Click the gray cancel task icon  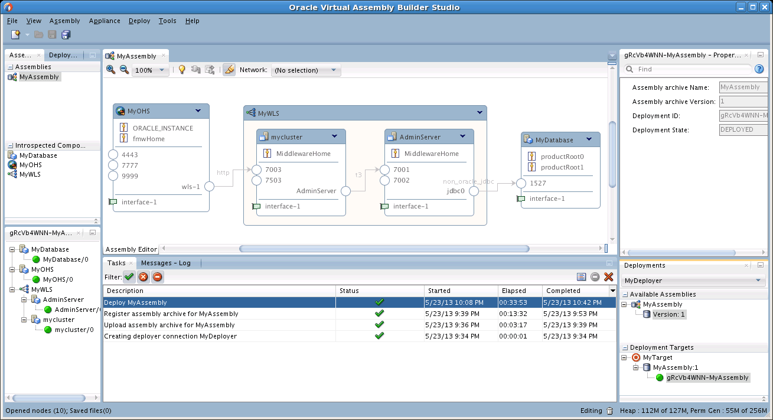click(595, 277)
